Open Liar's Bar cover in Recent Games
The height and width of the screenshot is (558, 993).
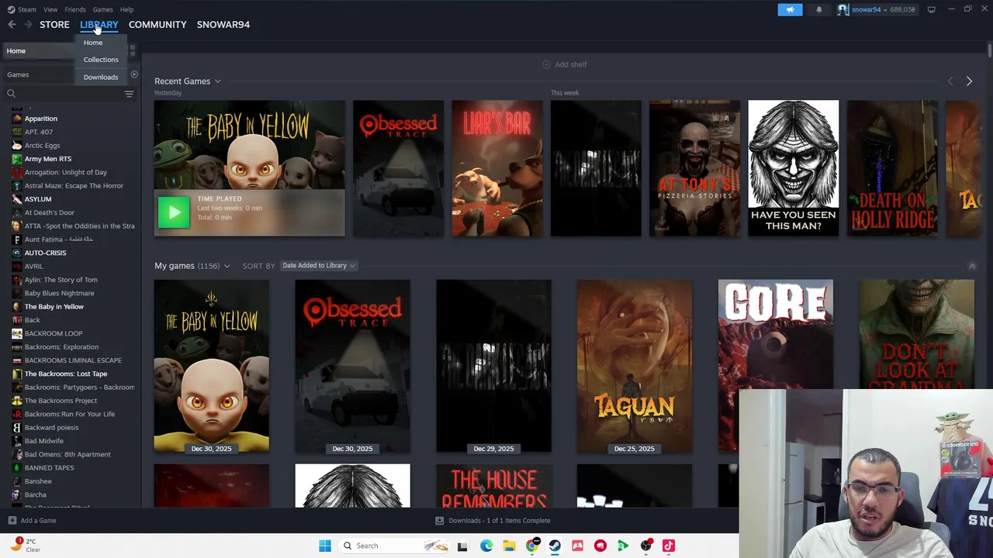(x=497, y=168)
